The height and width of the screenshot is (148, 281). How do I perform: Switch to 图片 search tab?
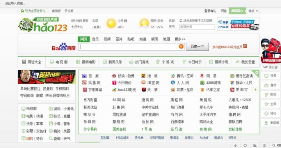coord(119,39)
